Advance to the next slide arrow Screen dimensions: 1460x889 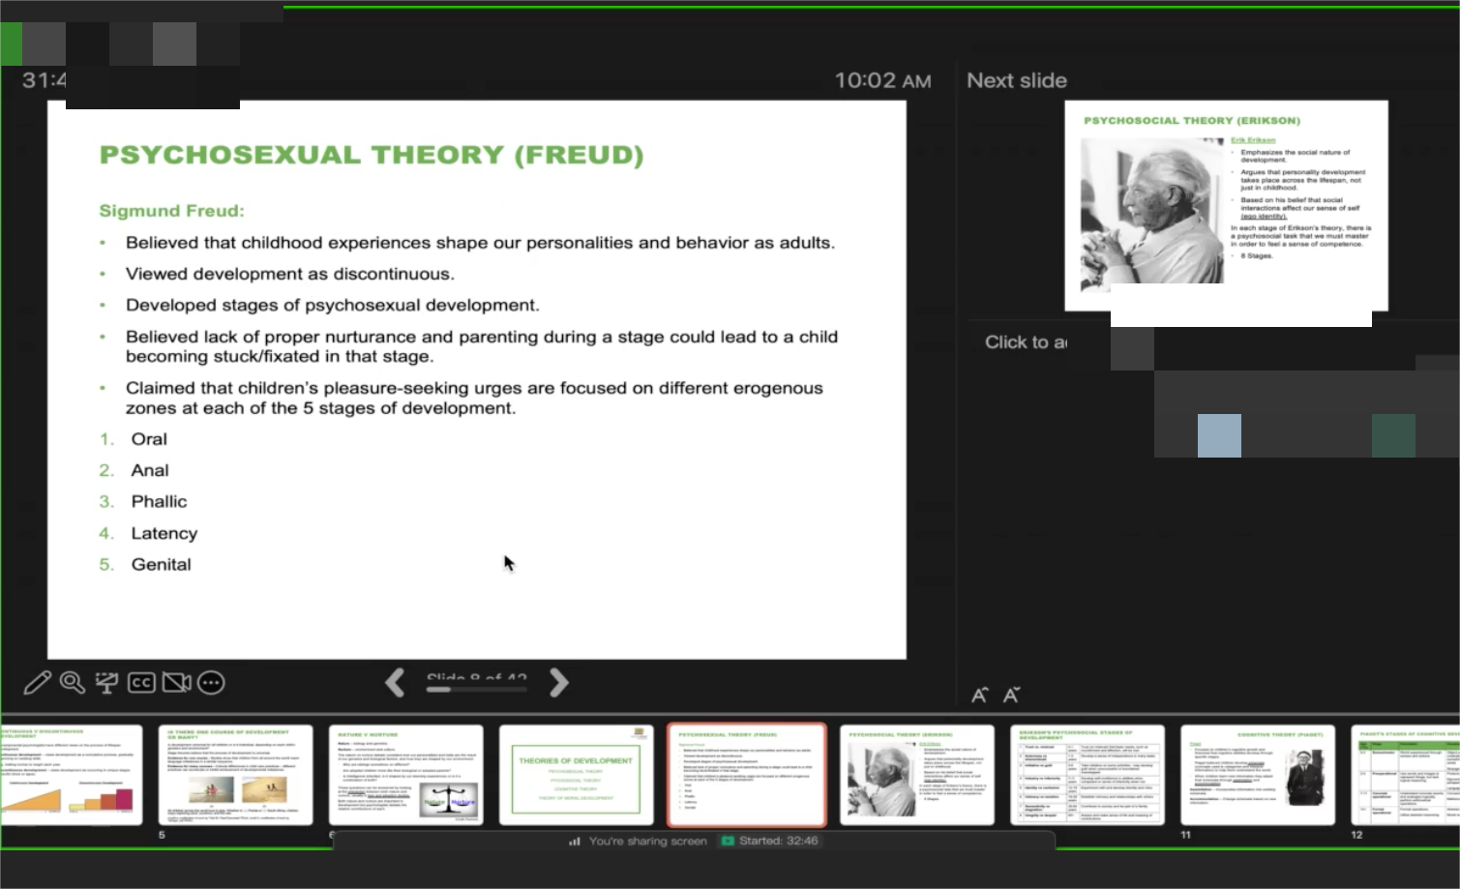click(558, 683)
